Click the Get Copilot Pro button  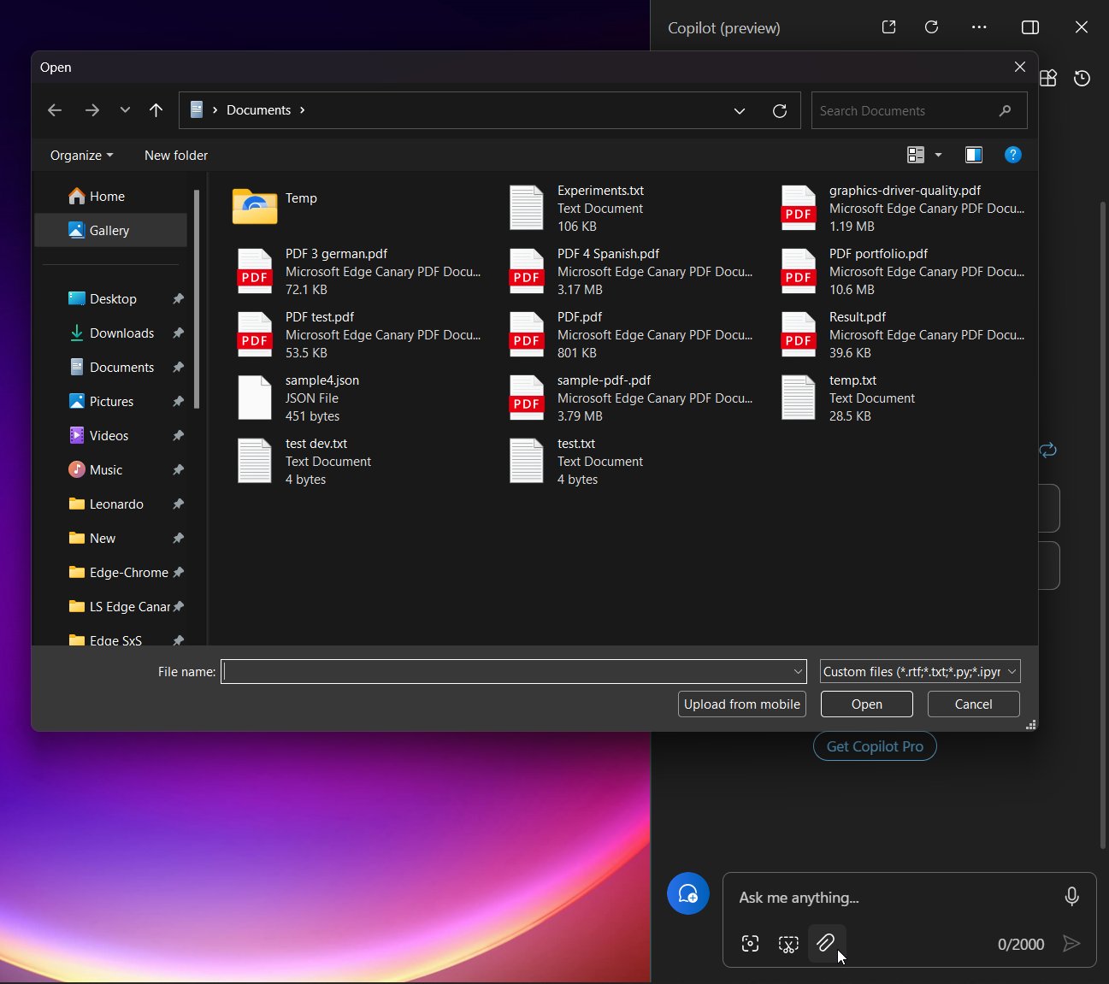pos(874,745)
